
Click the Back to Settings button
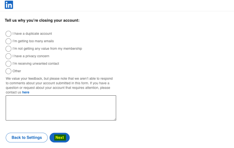click(x=27, y=138)
